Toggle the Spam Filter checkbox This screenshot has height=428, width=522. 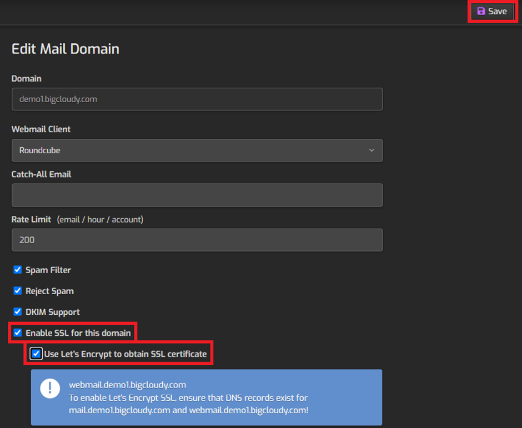pos(17,270)
